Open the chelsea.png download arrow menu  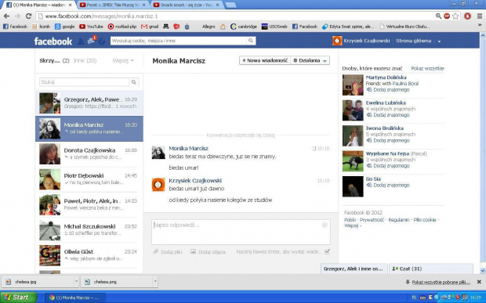click(x=155, y=282)
